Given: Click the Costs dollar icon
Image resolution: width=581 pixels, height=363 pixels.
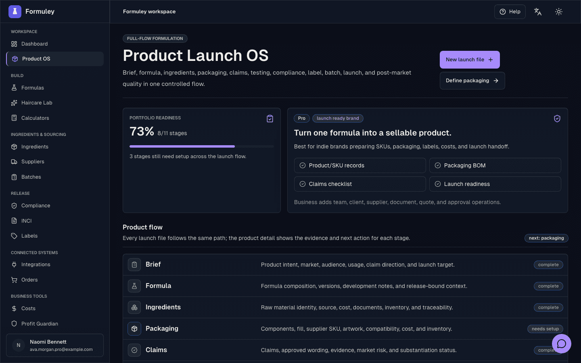Looking at the screenshot, I should click(x=14, y=309).
